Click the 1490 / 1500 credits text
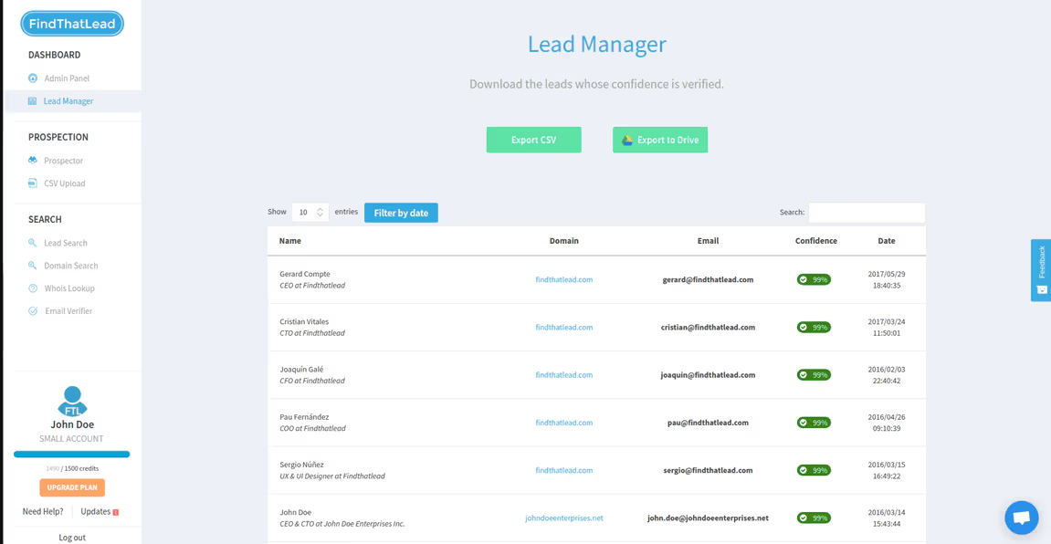Screen dimensions: 1051x544 72,468
